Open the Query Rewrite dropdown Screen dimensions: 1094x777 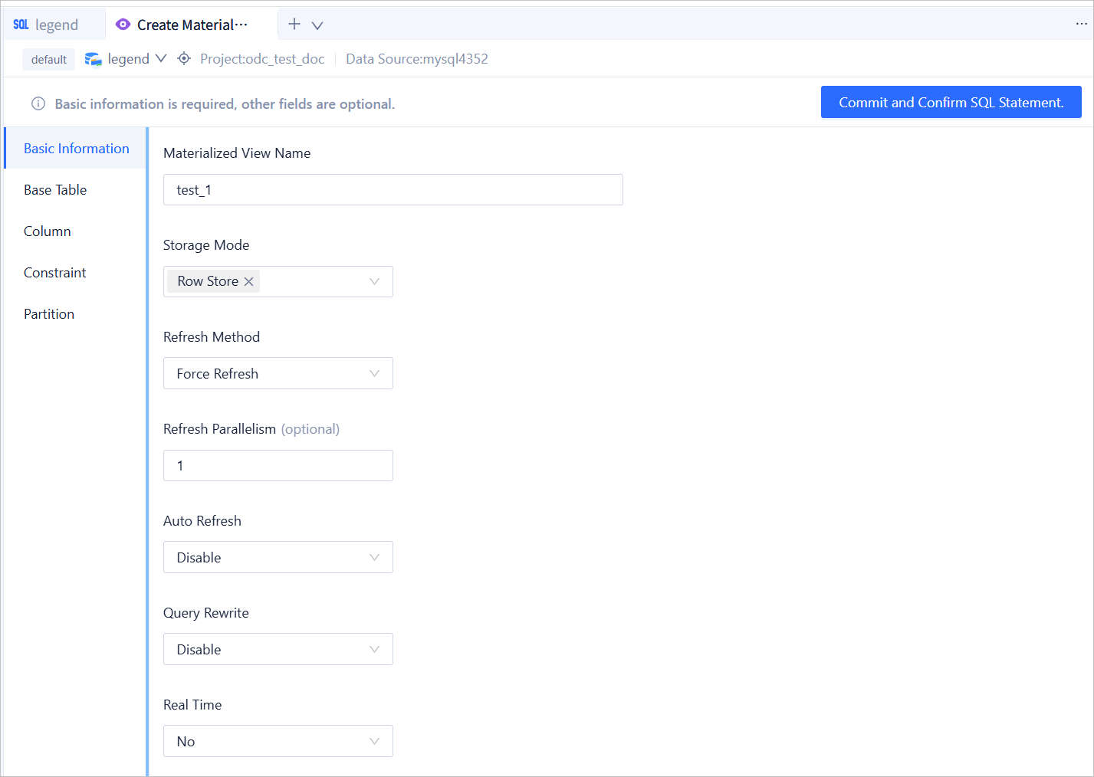pos(374,650)
